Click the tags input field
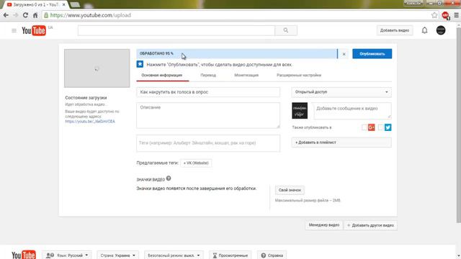Viewport: 461px width, 259px height. (x=208, y=143)
